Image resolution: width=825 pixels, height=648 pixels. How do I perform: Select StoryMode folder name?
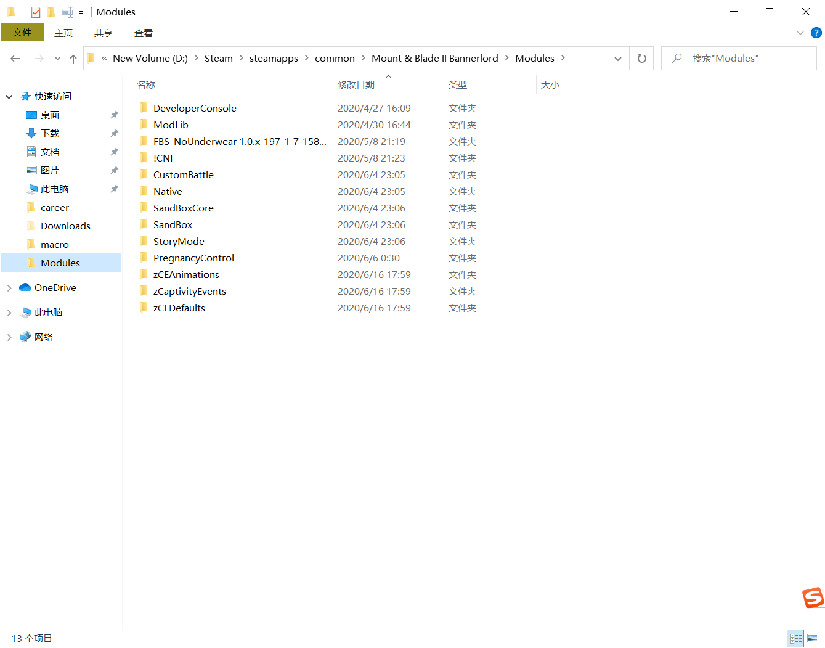[179, 242]
